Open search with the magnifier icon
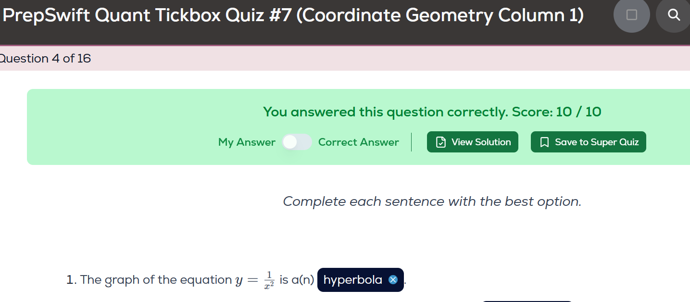The width and height of the screenshot is (690, 302). [x=674, y=15]
